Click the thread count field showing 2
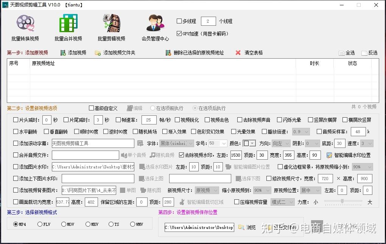Image resolution: width=386 pixels, height=244 pixels. [208, 21]
